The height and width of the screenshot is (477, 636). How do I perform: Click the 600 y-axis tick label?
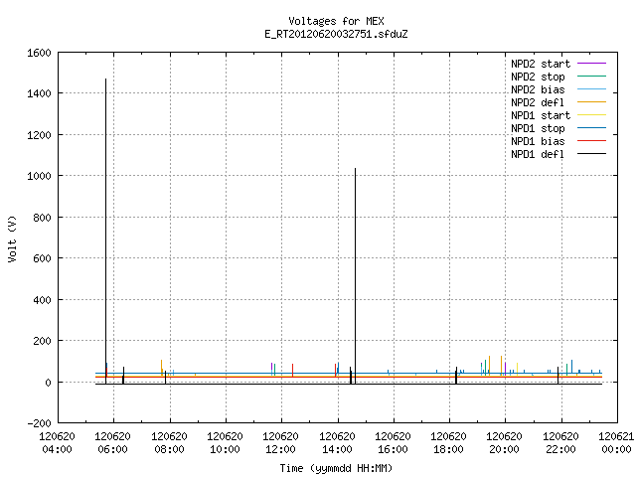click(42, 258)
